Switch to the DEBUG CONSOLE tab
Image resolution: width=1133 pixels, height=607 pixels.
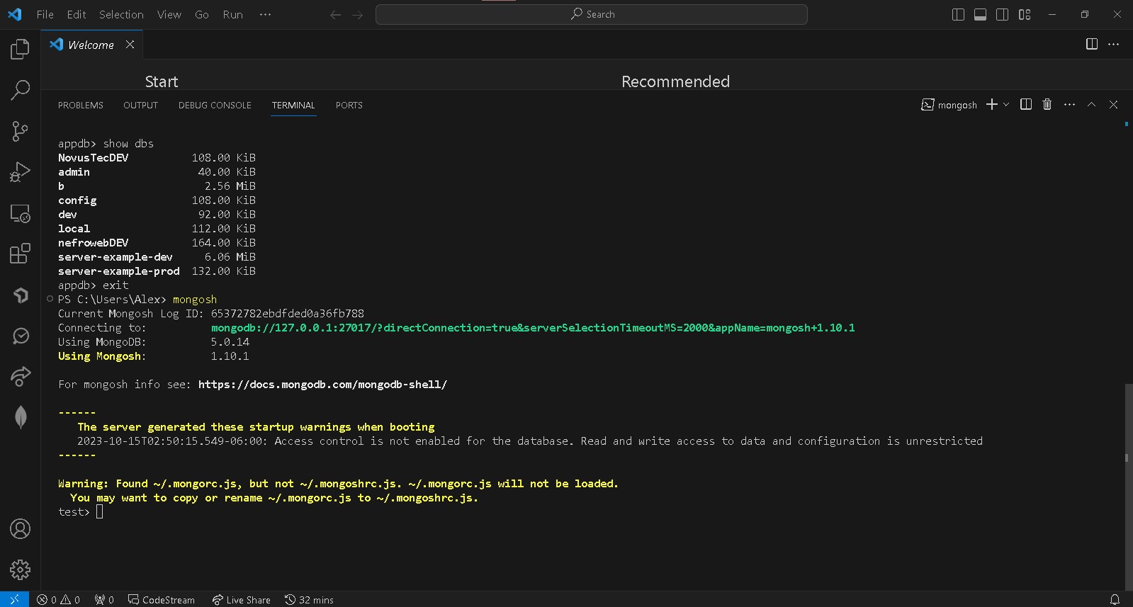click(x=215, y=106)
